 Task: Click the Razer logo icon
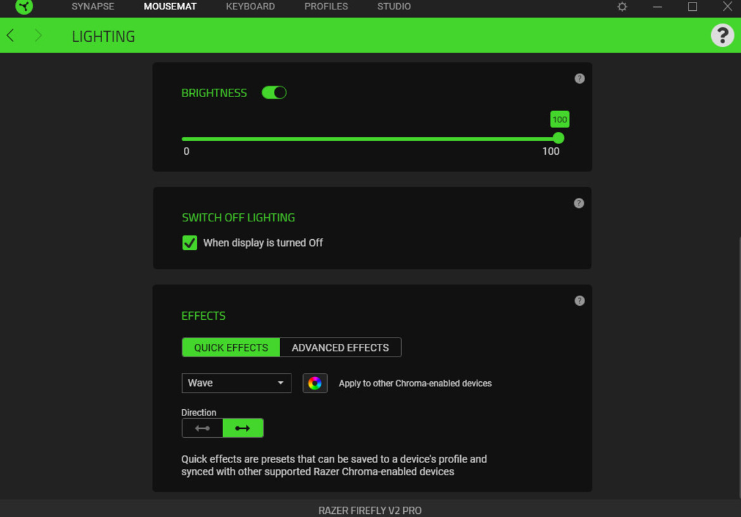pyautogui.click(x=24, y=6)
